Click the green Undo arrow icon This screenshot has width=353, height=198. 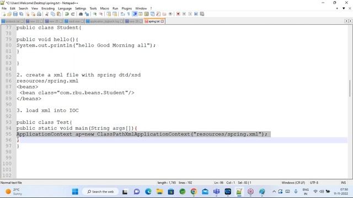(x=67, y=14)
